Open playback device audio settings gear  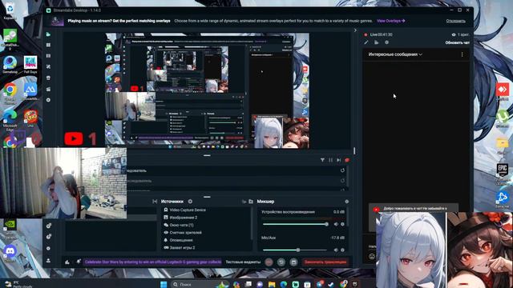342,224
